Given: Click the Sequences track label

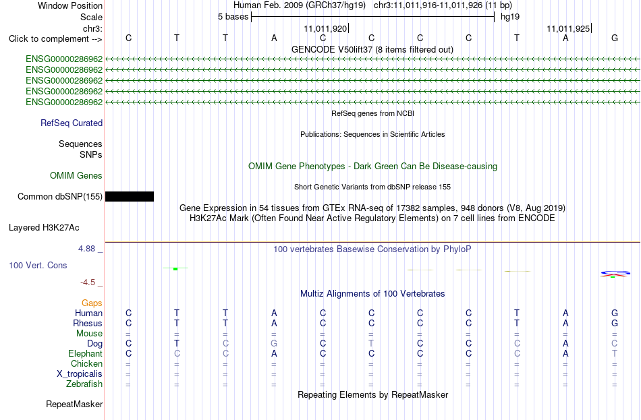Looking at the screenshot, I should 80,144.
